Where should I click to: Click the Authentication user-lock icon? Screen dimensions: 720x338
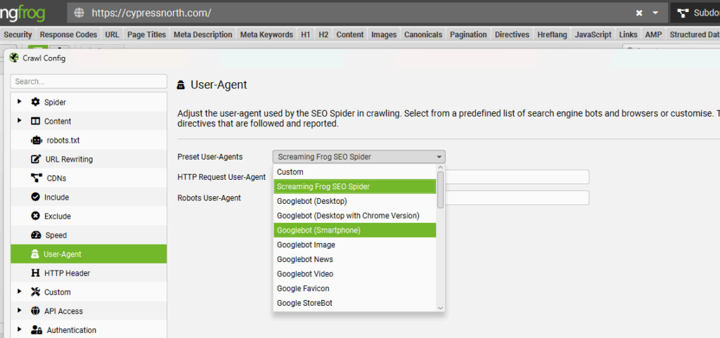(x=37, y=330)
